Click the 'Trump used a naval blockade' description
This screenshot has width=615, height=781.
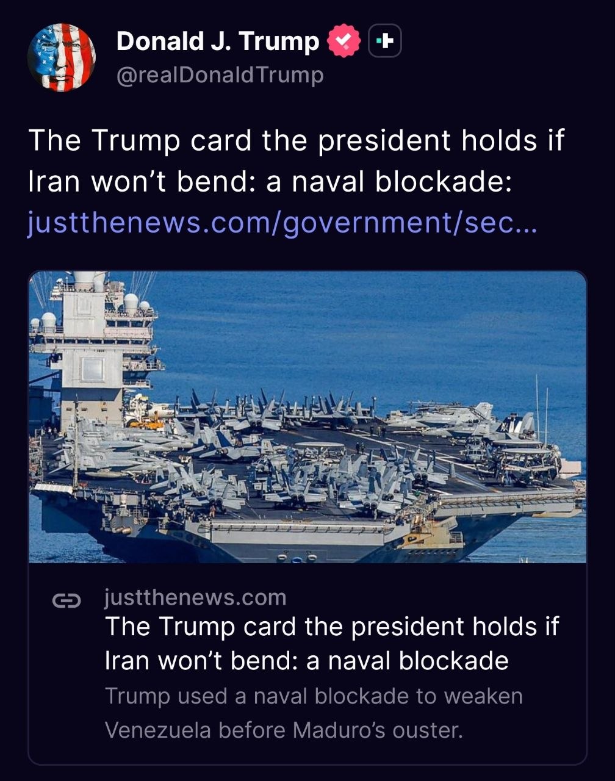point(314,696)
